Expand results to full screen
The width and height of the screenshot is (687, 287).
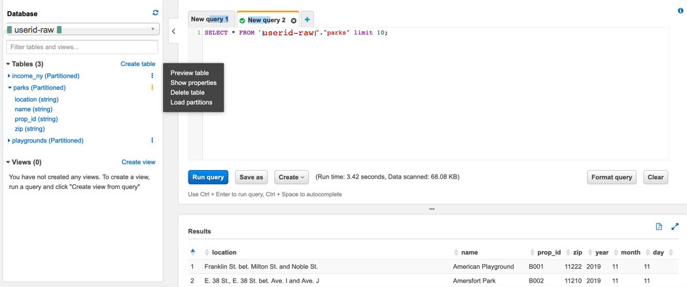[x=675, y=227]
